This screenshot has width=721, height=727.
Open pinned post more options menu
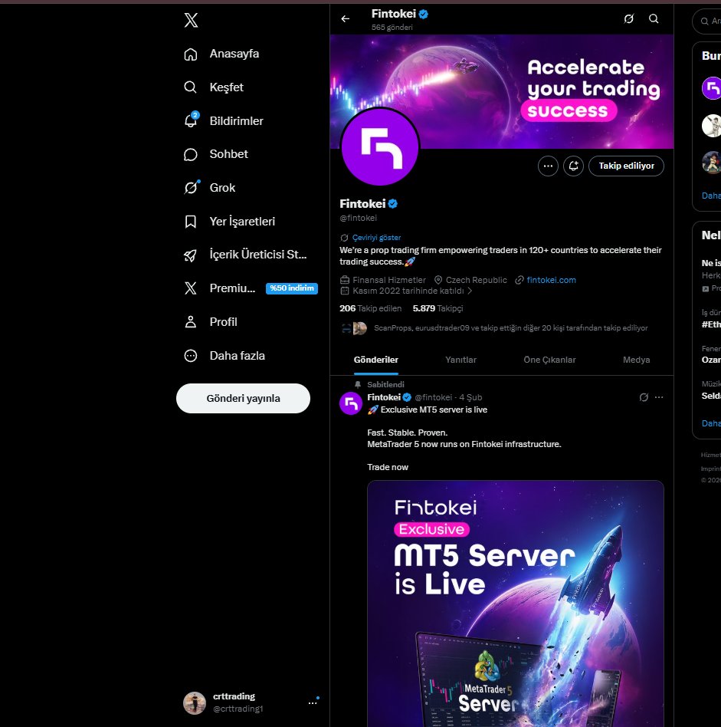[x=659, y=397]
